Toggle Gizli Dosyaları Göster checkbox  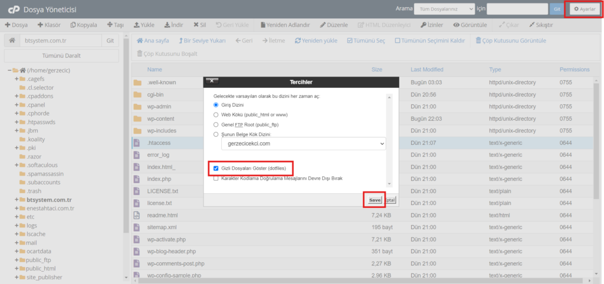coord(216,168)
